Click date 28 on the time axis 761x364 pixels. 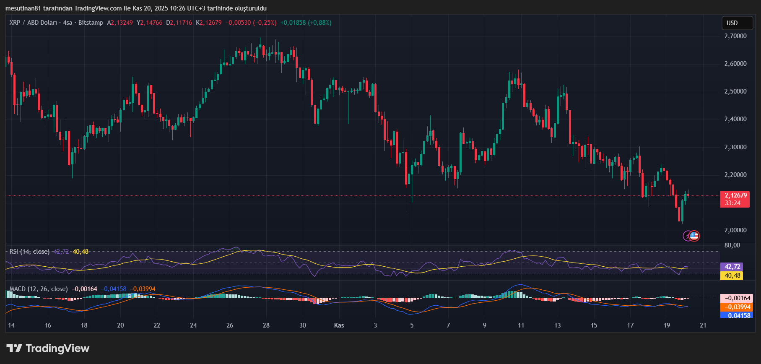pyautogui.click(x=266, y=325)
